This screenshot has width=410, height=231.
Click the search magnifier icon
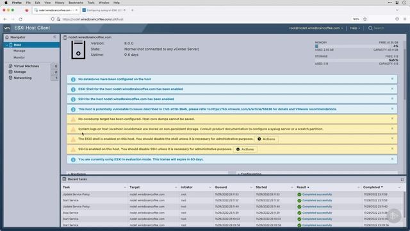(x=370, y=28)
